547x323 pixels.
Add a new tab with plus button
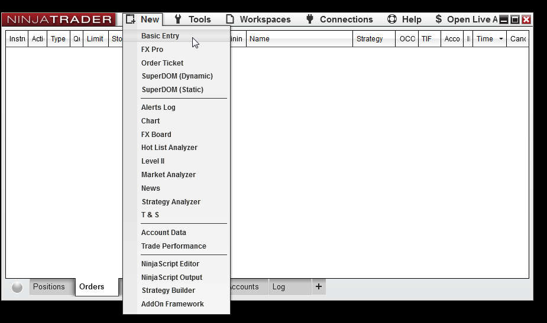[319, 286]
